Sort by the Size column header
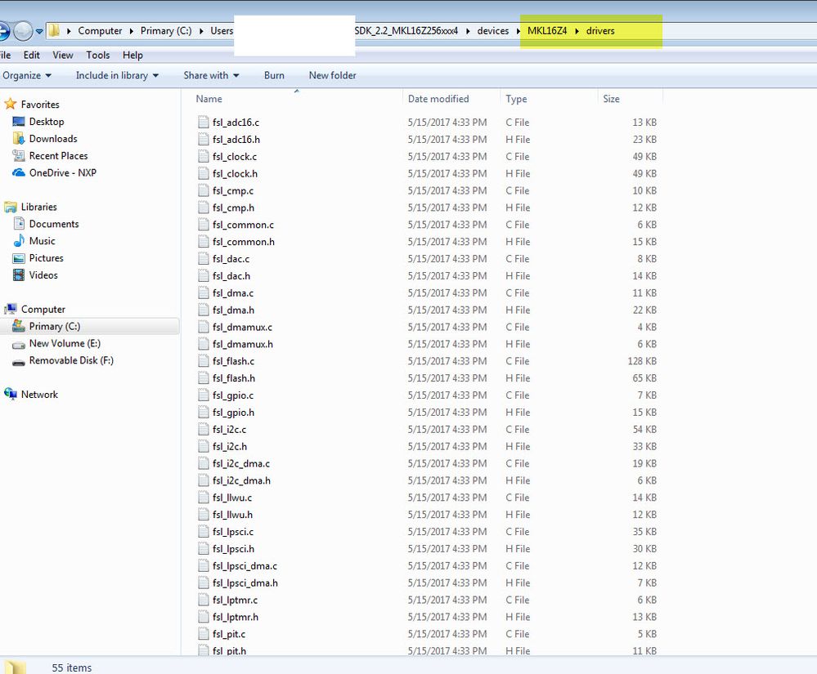This screenshot has height=674, width=817. pyautogui.click(x=611, y=99)
